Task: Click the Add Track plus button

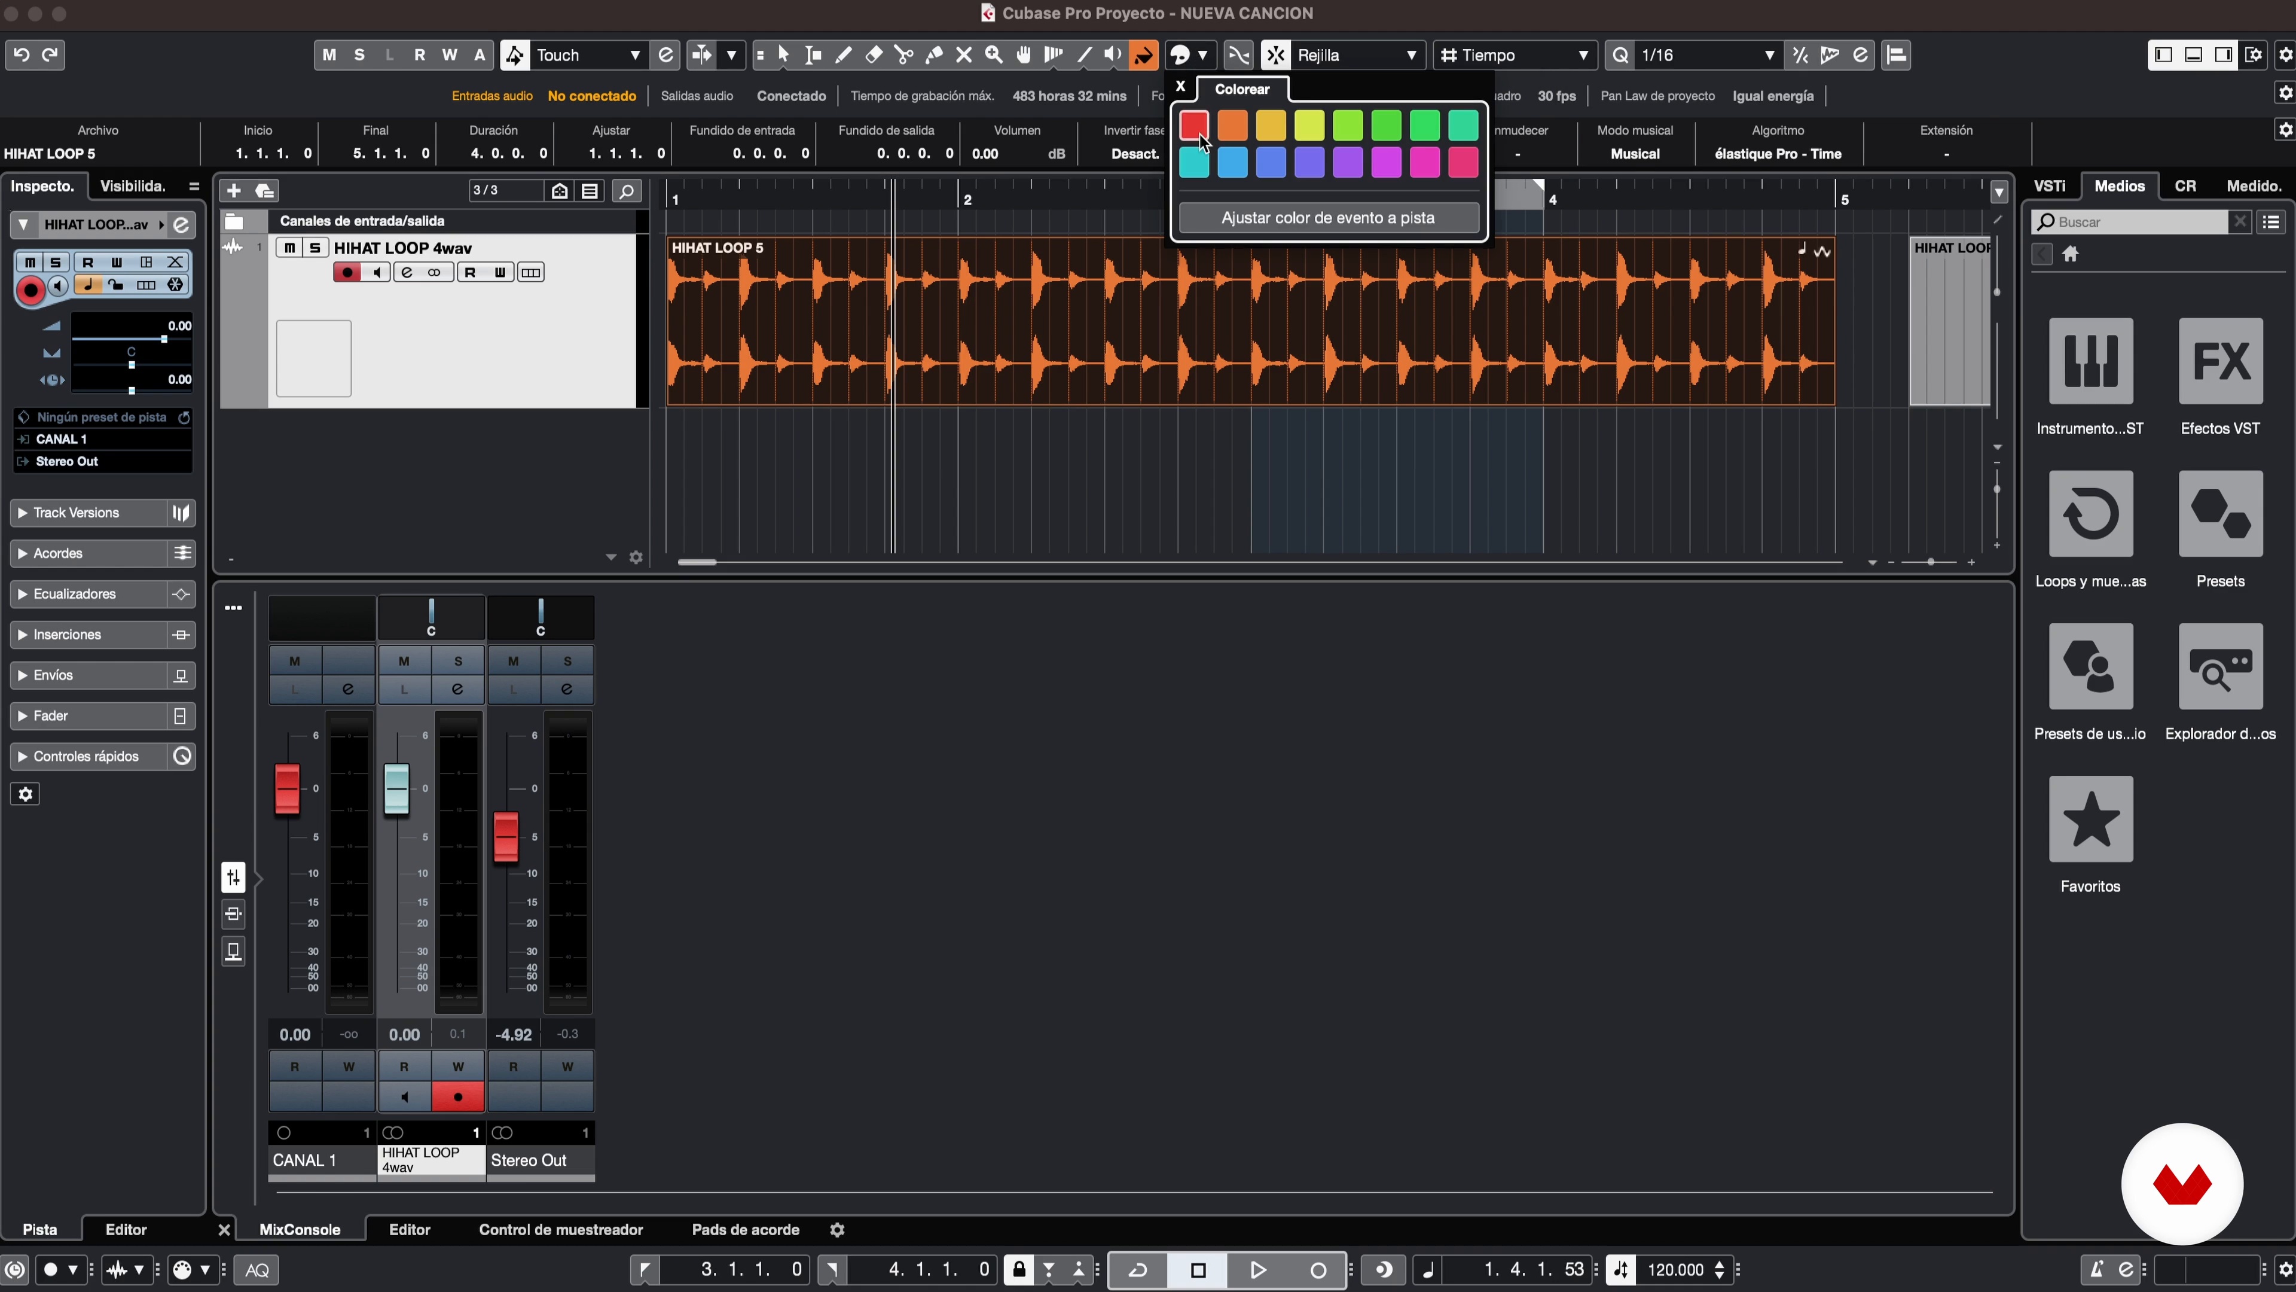Action: pyautogui.click(x=234, y=191)
